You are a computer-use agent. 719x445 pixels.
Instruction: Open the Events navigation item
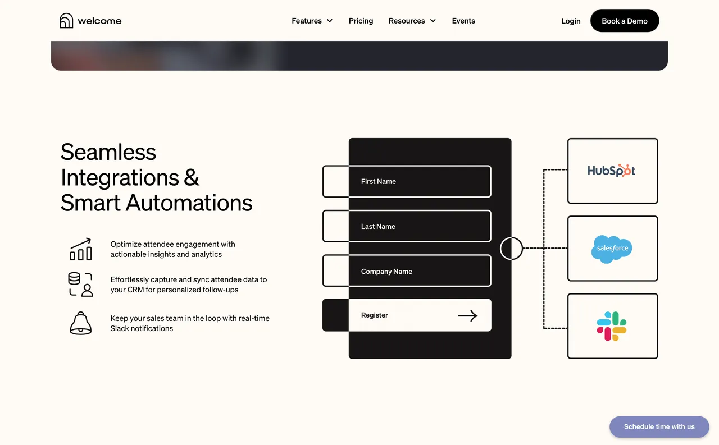click(463, 21)
